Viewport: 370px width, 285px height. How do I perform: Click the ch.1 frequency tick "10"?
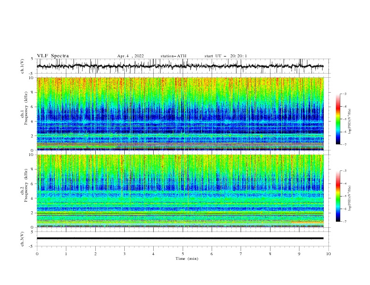(x=32, y=78)
